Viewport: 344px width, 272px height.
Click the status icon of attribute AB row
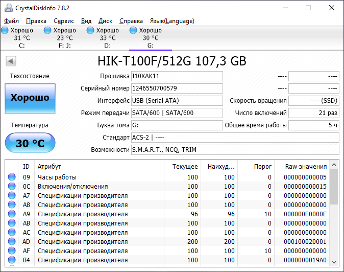12,223
